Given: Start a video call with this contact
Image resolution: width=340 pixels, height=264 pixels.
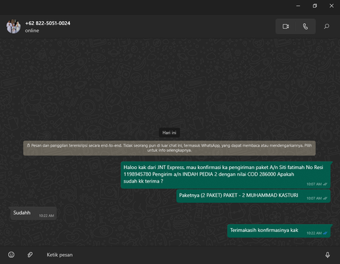Looking at the screenshot, I should (286, 26).
